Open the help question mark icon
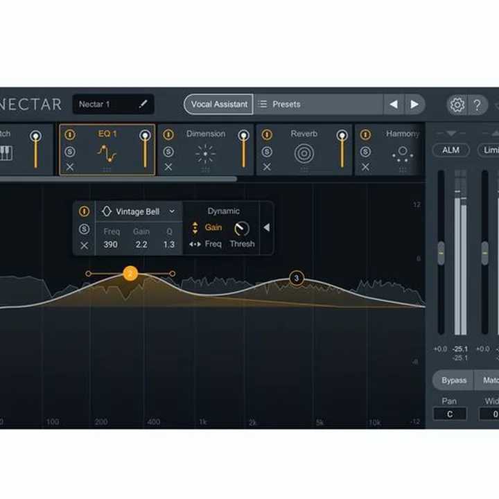The image size is (499, 499). [x=477, y=105]
